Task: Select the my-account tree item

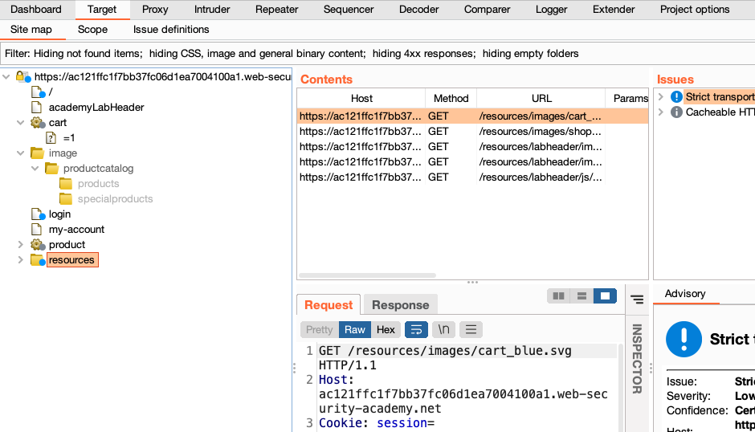Action: (76, 229)
